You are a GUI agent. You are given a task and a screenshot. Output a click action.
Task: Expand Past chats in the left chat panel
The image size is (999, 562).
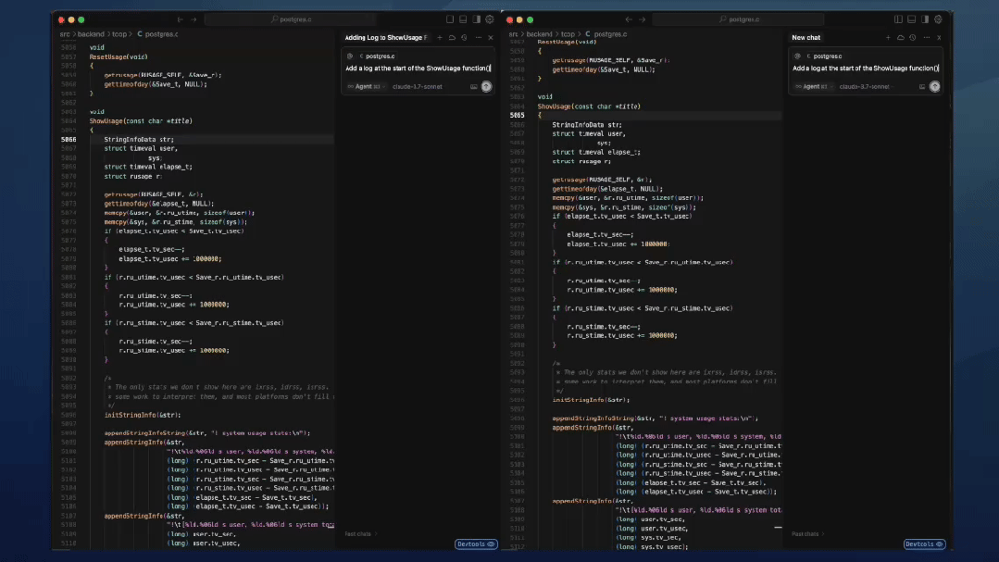coord(360,534)
